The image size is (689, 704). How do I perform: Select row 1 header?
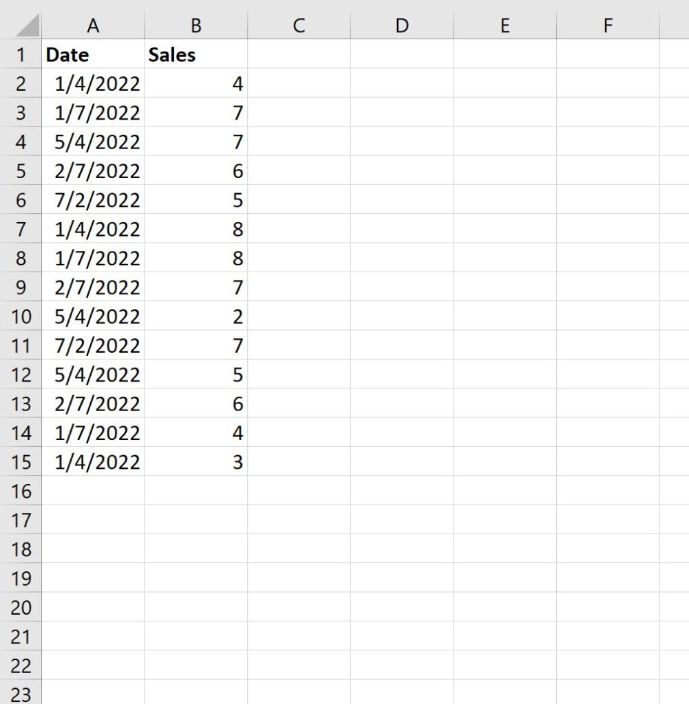tap(21, 55)
